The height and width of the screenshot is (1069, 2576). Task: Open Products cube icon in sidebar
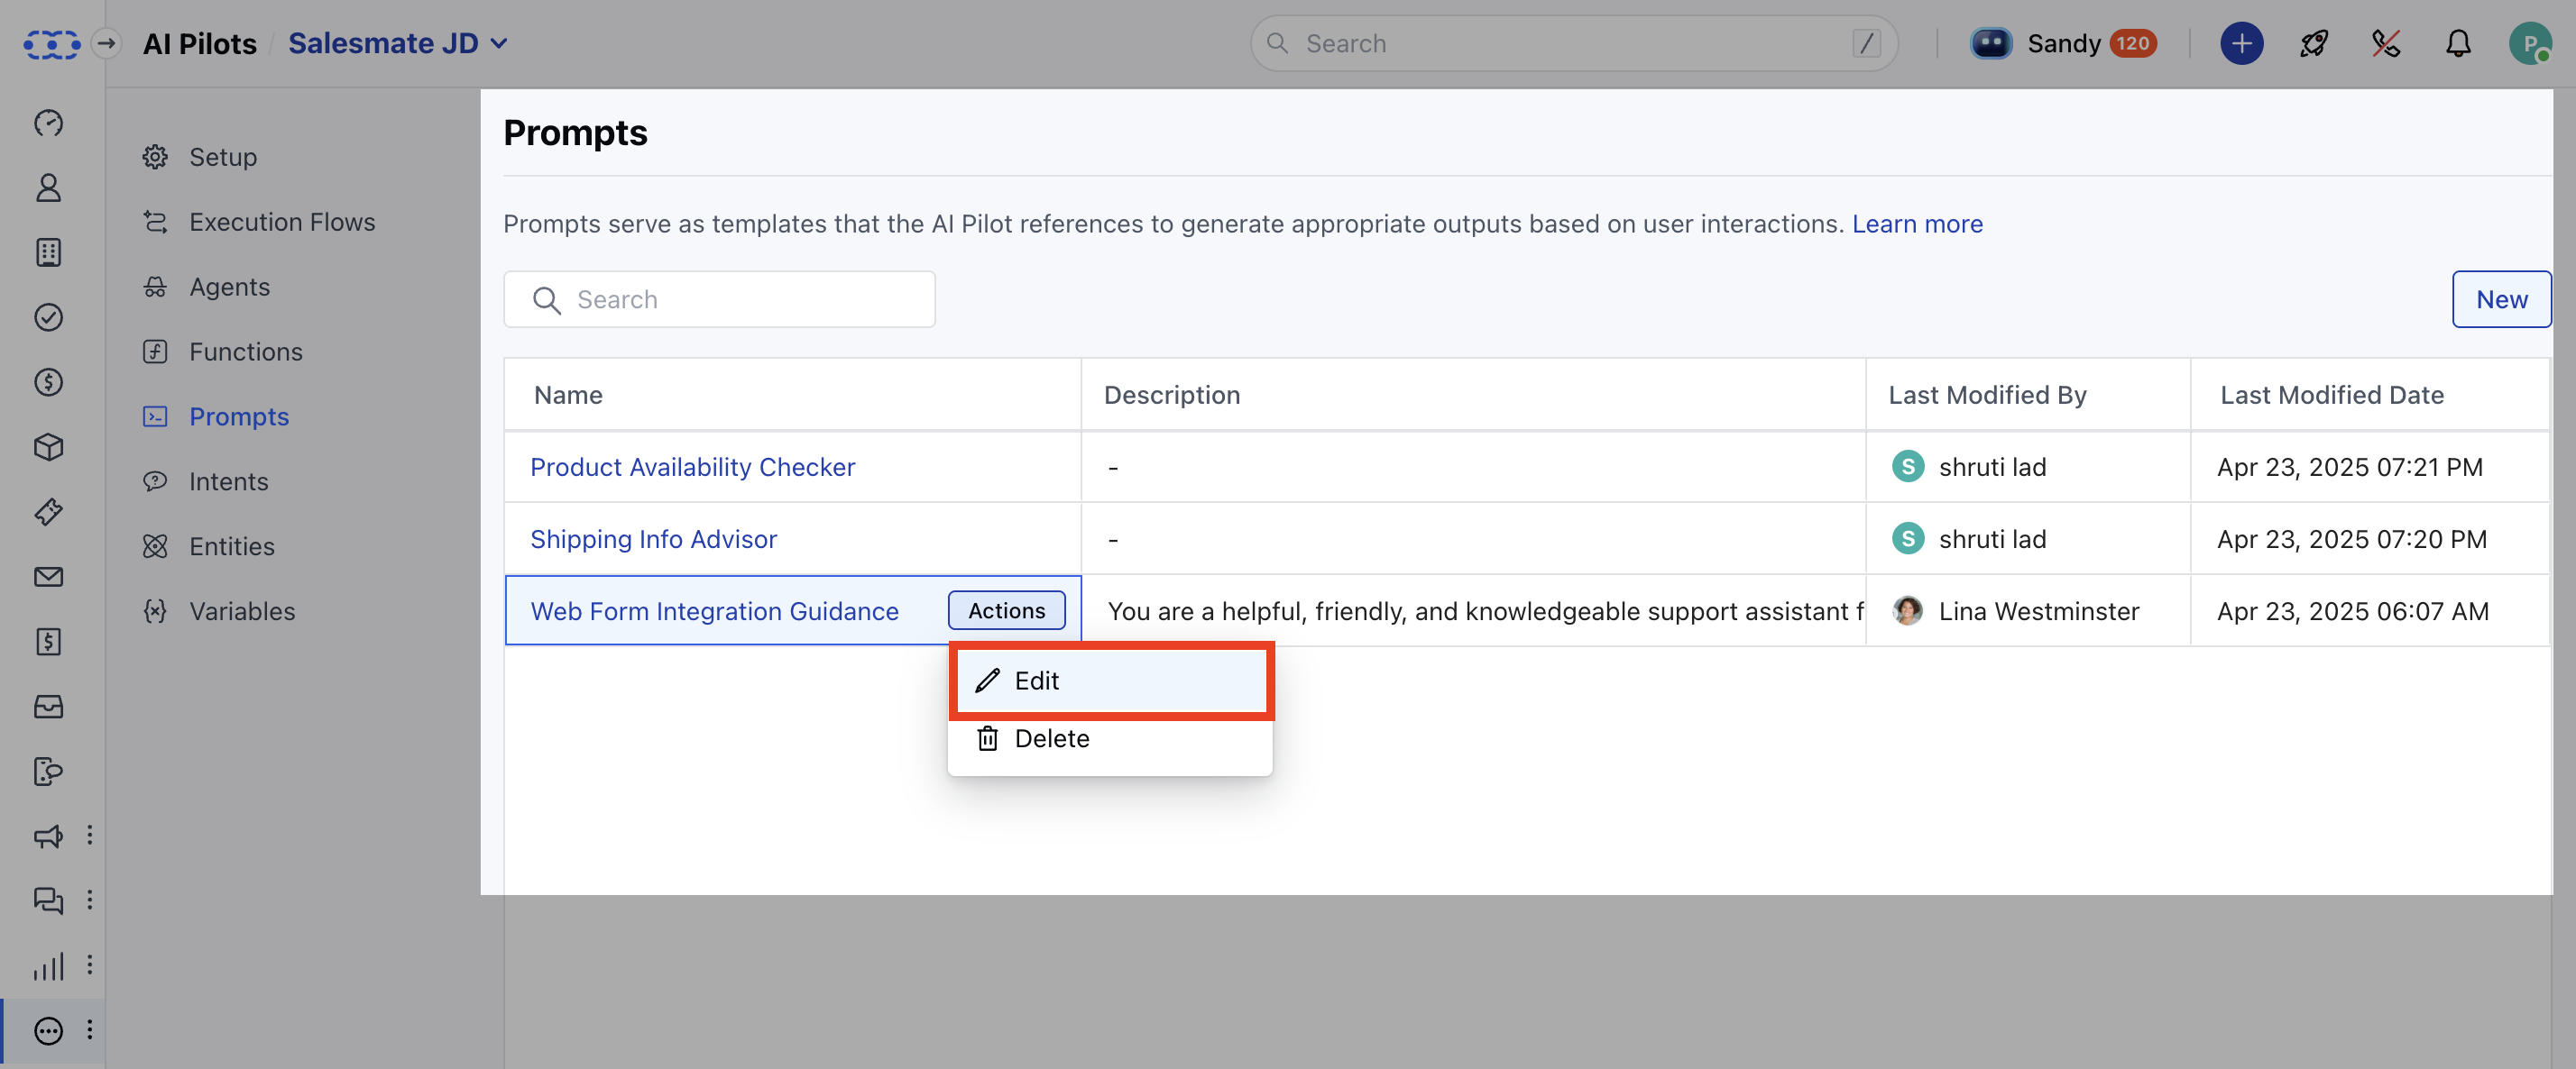(48, 448)
